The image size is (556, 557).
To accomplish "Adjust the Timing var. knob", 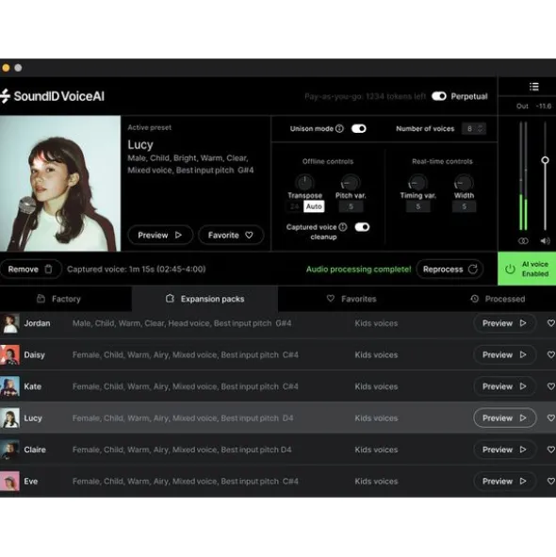I will coord(417,183).
